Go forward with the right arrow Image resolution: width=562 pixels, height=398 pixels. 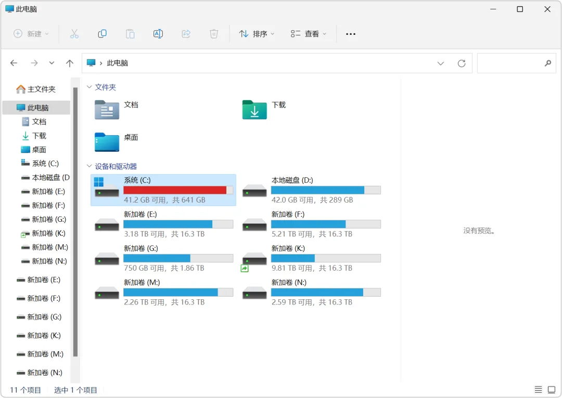coord(34,63)
